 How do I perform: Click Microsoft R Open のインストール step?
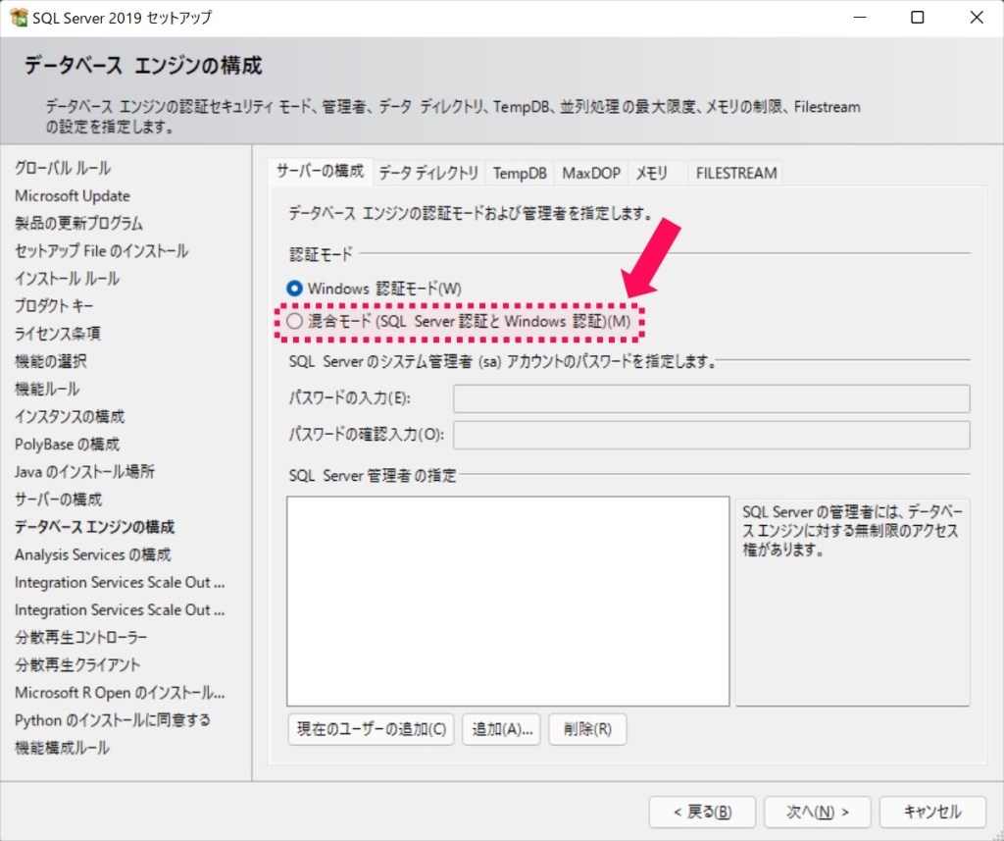pos(120,692)
